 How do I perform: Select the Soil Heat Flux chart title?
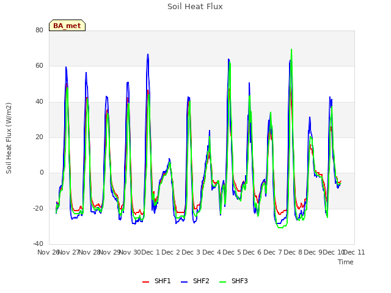pos(195,7)
